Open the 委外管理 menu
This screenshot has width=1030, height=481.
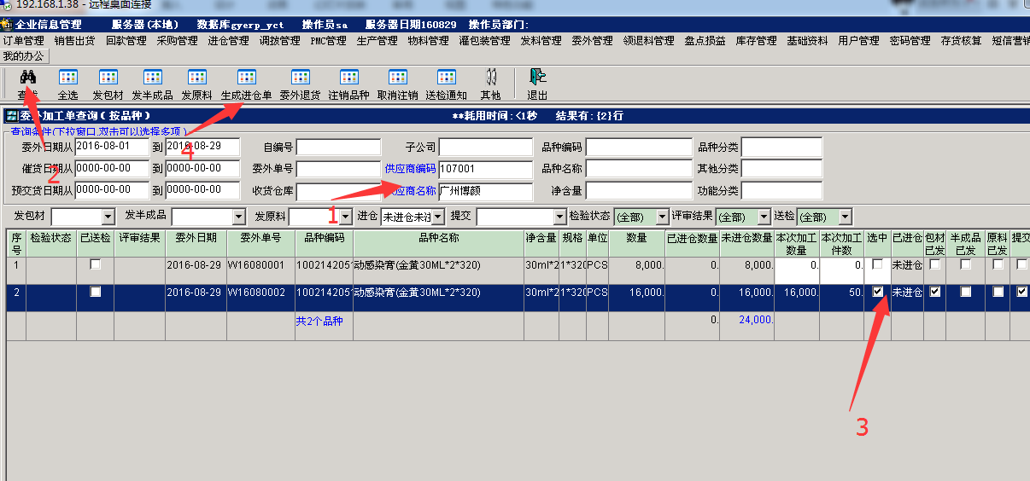pyautogui.click(x=592, y=41)
